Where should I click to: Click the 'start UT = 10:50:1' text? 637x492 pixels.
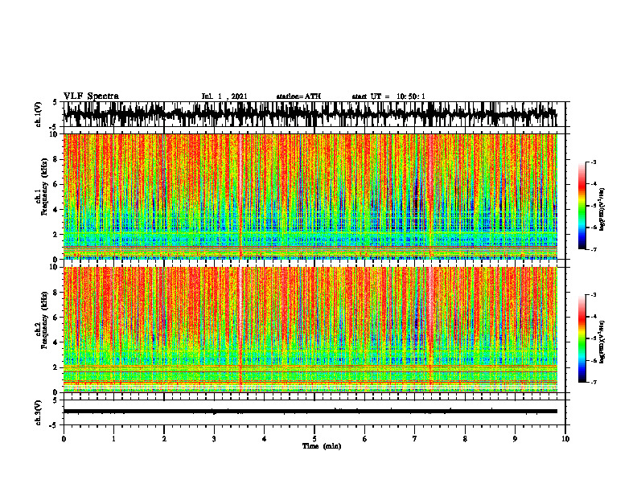(x=388, y=96)
